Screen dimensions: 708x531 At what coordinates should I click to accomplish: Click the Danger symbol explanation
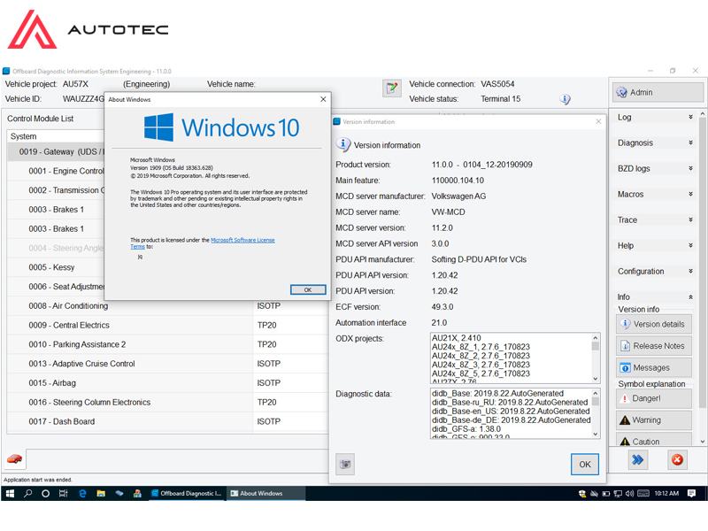point(654,398)
